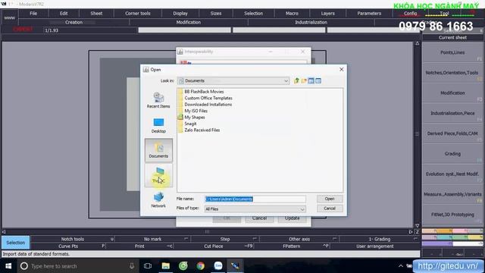
Task: Click the My Shapes folder icon
Action: coord(180,118)
